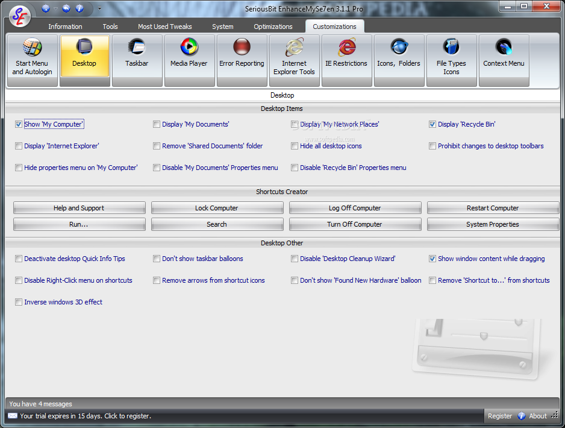Click the first blue globe quick-access icon

pos(45,8)
